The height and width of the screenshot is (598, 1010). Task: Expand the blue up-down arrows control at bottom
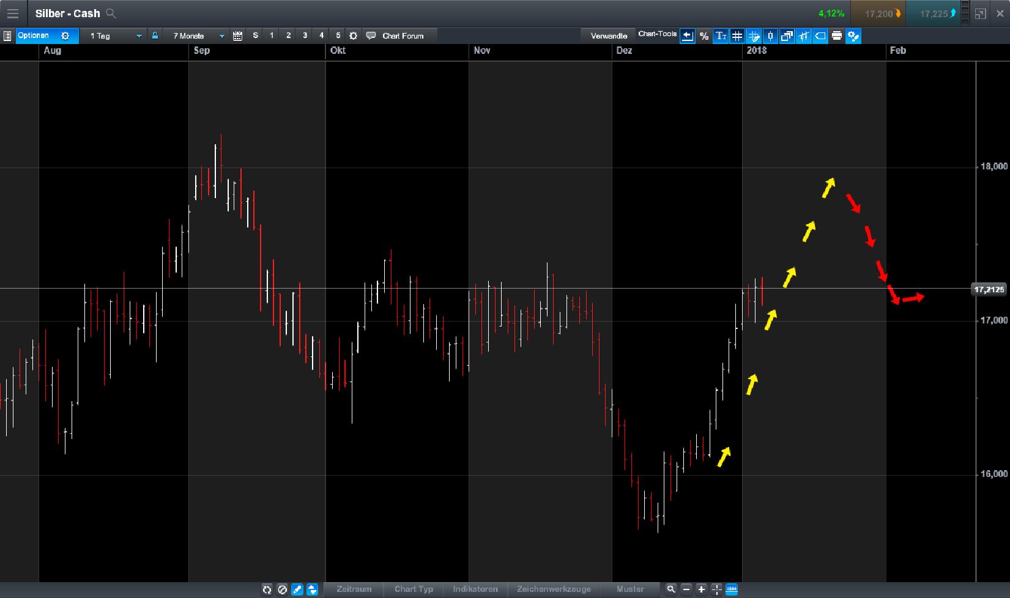click(312, 589)
